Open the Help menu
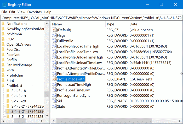 [x=48, y=12]
